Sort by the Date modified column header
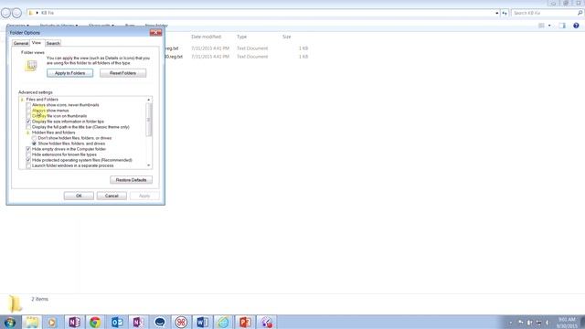This screenshot has width=585, height=329. [207, 37]
